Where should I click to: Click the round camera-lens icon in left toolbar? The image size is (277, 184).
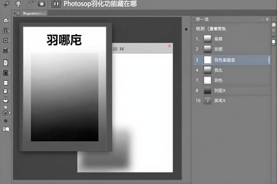coord(6,113)
